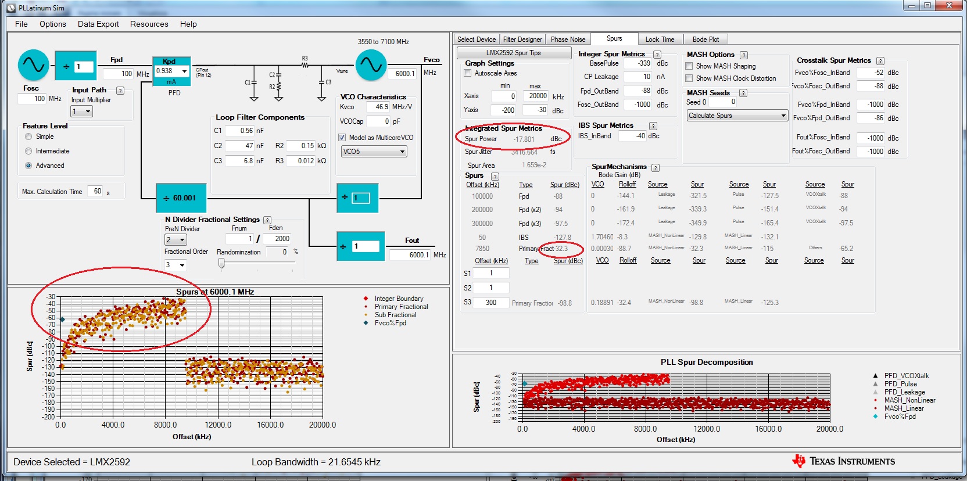
Task: Click the input divider block beside Fosc
Action: 76,66
